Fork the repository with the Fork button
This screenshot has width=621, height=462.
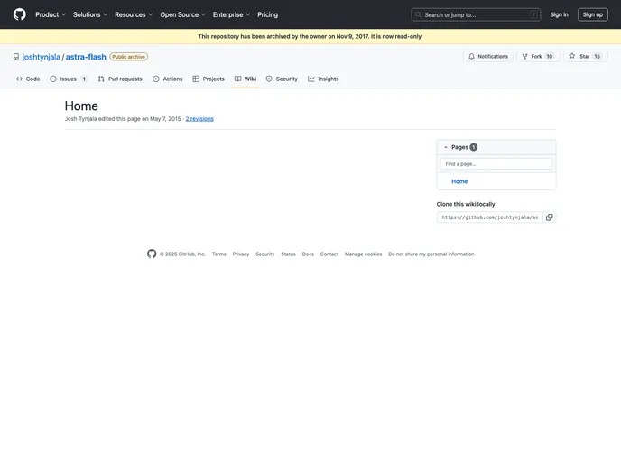click(x=538, y=57)
